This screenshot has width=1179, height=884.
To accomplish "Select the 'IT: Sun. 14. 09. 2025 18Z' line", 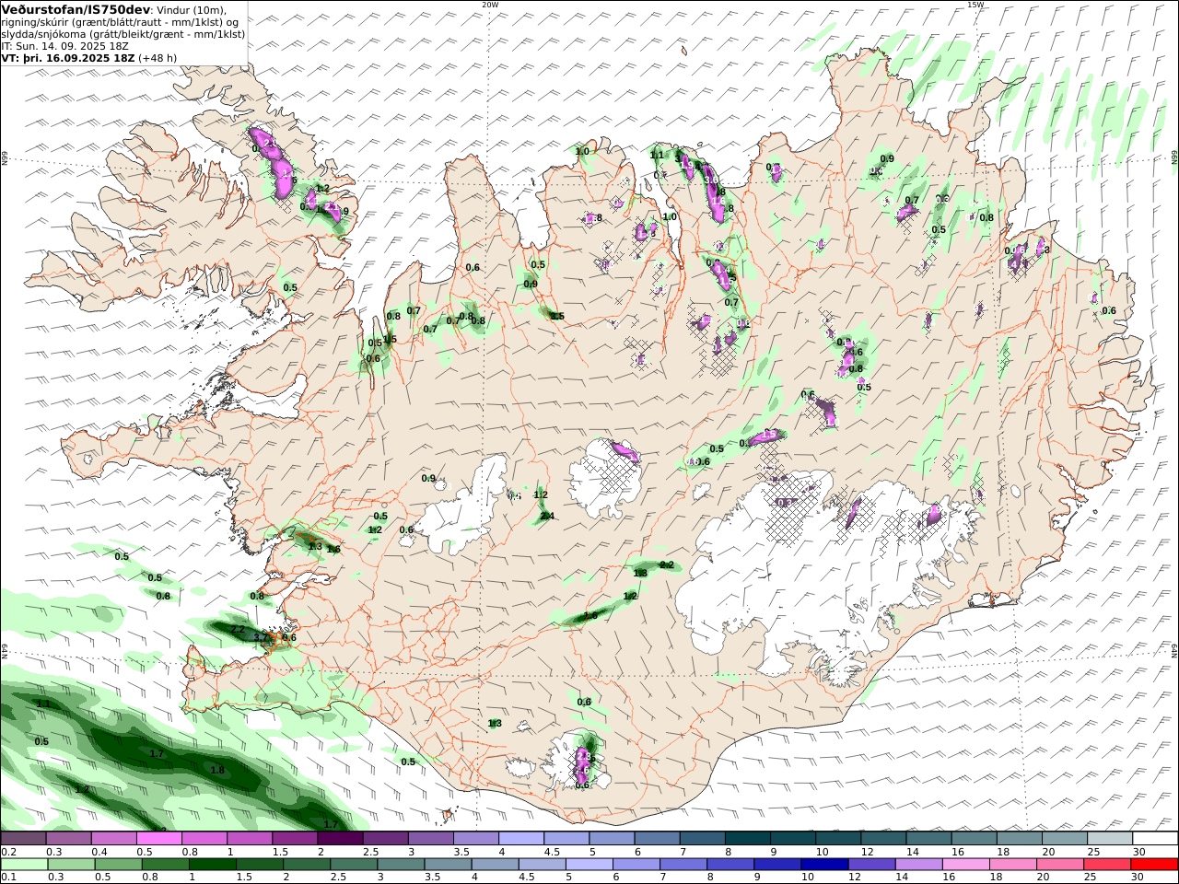I will tap(65, 45).
